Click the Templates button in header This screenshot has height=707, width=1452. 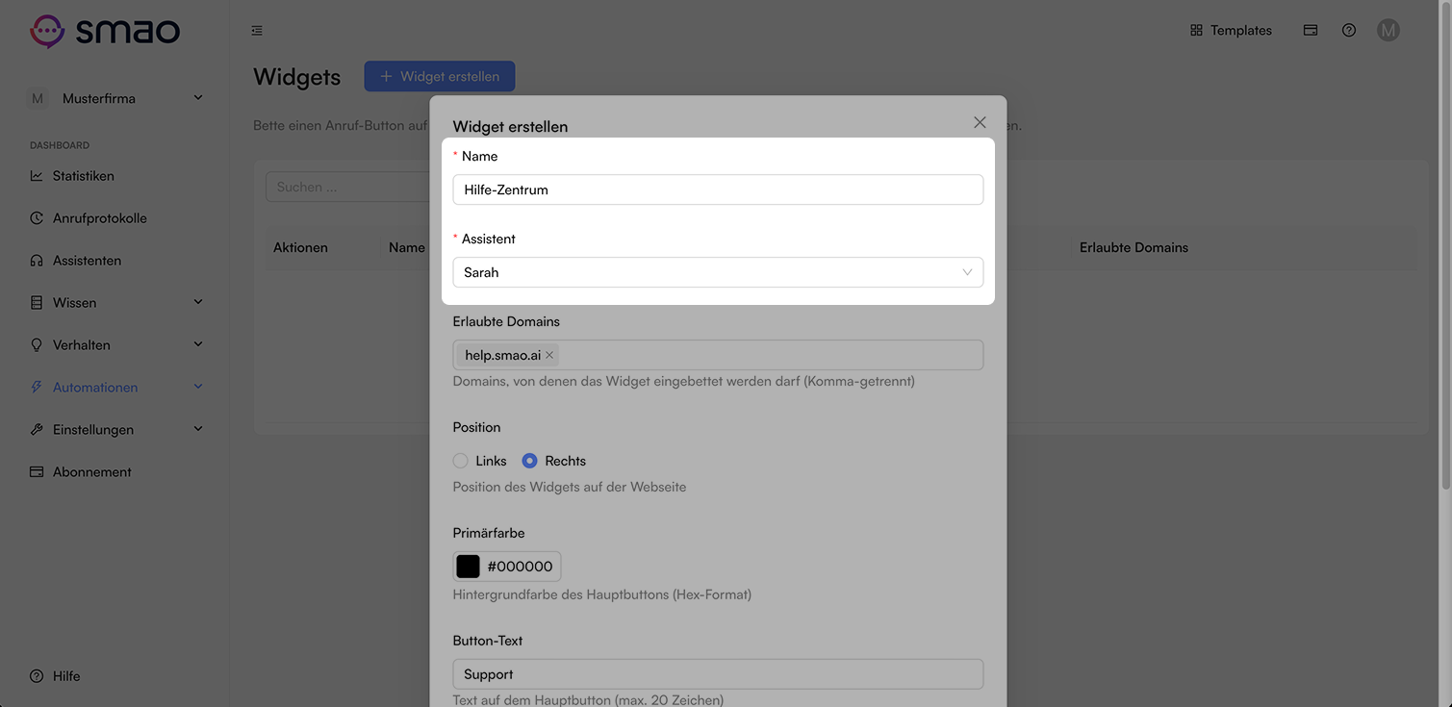(1231, 31)
